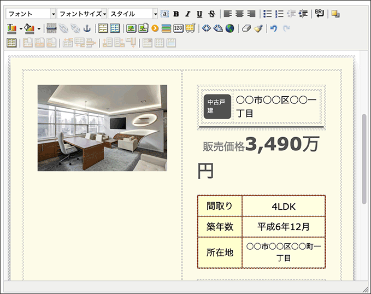Click the ○○市○○区○○町一丁目 address cell
The image size is (371, 294).
click(284, 252)
